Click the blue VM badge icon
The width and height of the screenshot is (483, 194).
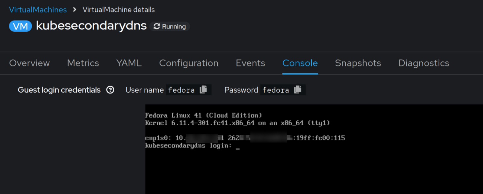tap(20, 26)
